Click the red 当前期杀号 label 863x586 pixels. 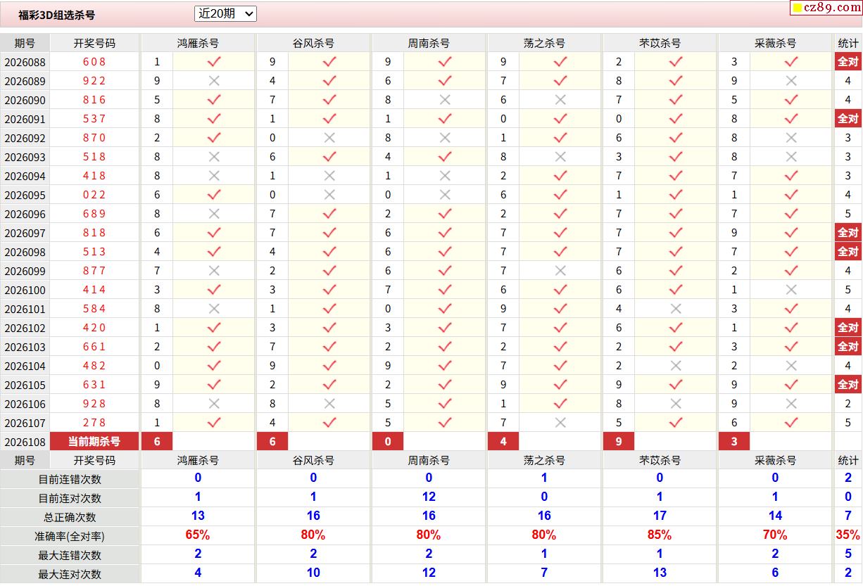point(94,442)
